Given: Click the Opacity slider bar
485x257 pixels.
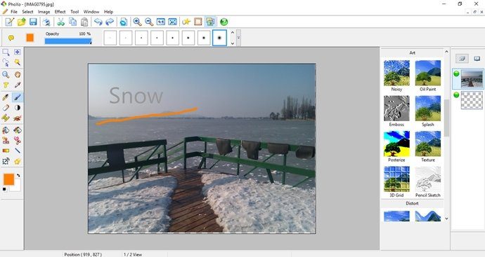Looking at the screenshot, I should click(x=68, y=41).
